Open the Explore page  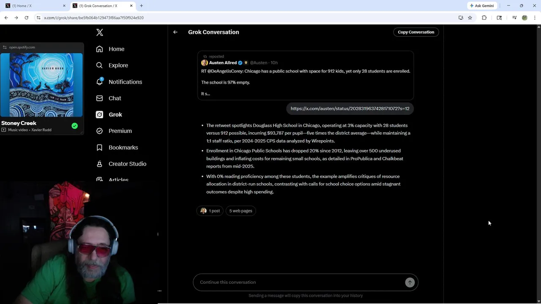112,65
